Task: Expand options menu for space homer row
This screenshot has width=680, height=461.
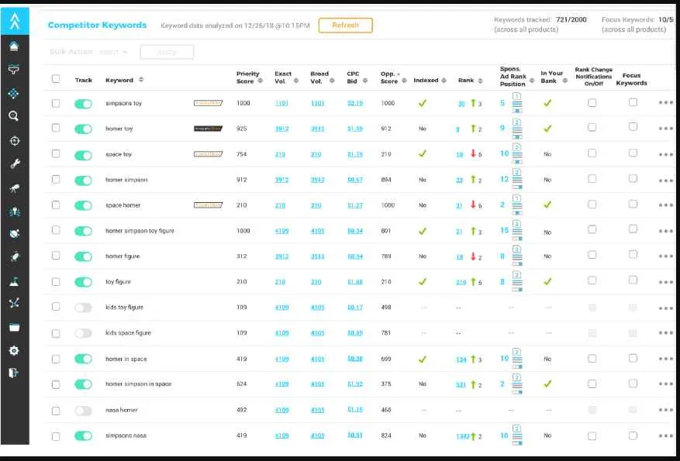Action: [x=664, y=205]
